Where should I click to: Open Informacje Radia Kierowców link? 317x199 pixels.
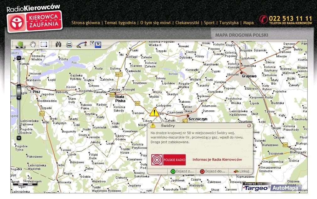[217, 160]
